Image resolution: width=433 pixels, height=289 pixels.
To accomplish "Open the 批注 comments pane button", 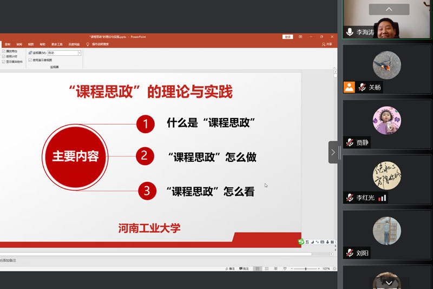I will point(244,268).
